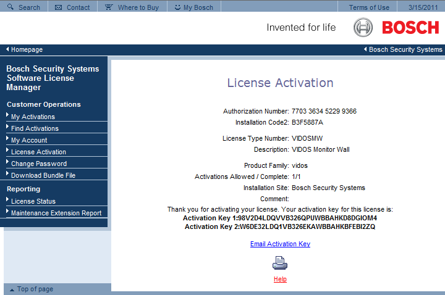Open the Contact page

tap(78, 7)
